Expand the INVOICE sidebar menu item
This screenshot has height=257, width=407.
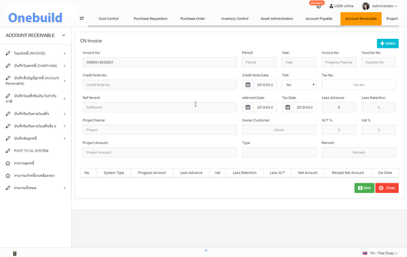(x=36, y=53)
